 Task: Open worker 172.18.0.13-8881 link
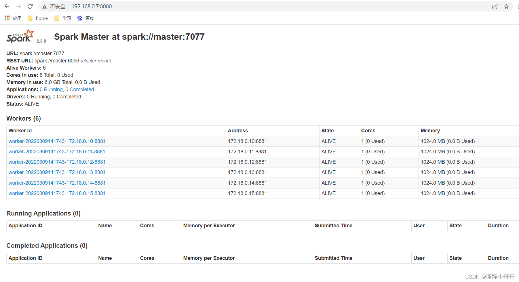(57, 172)
